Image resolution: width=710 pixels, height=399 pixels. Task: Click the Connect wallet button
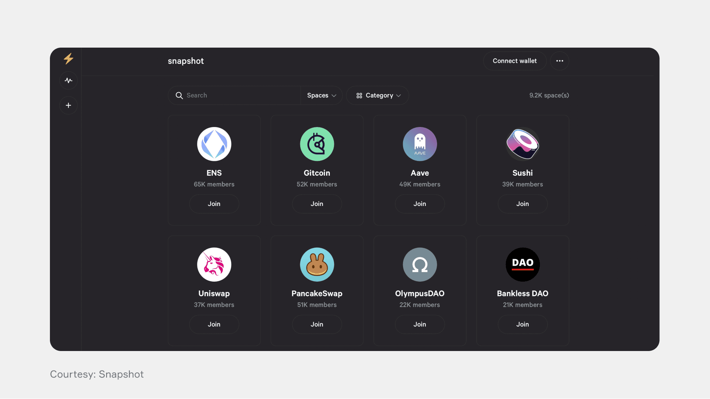point(514,61)
